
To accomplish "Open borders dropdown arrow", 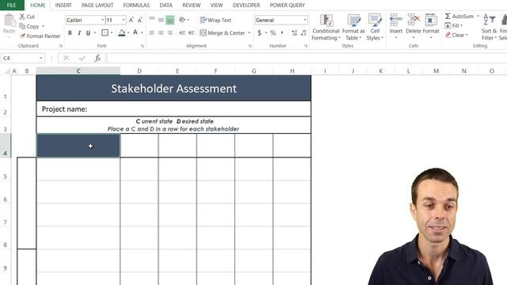I will 112,32.
